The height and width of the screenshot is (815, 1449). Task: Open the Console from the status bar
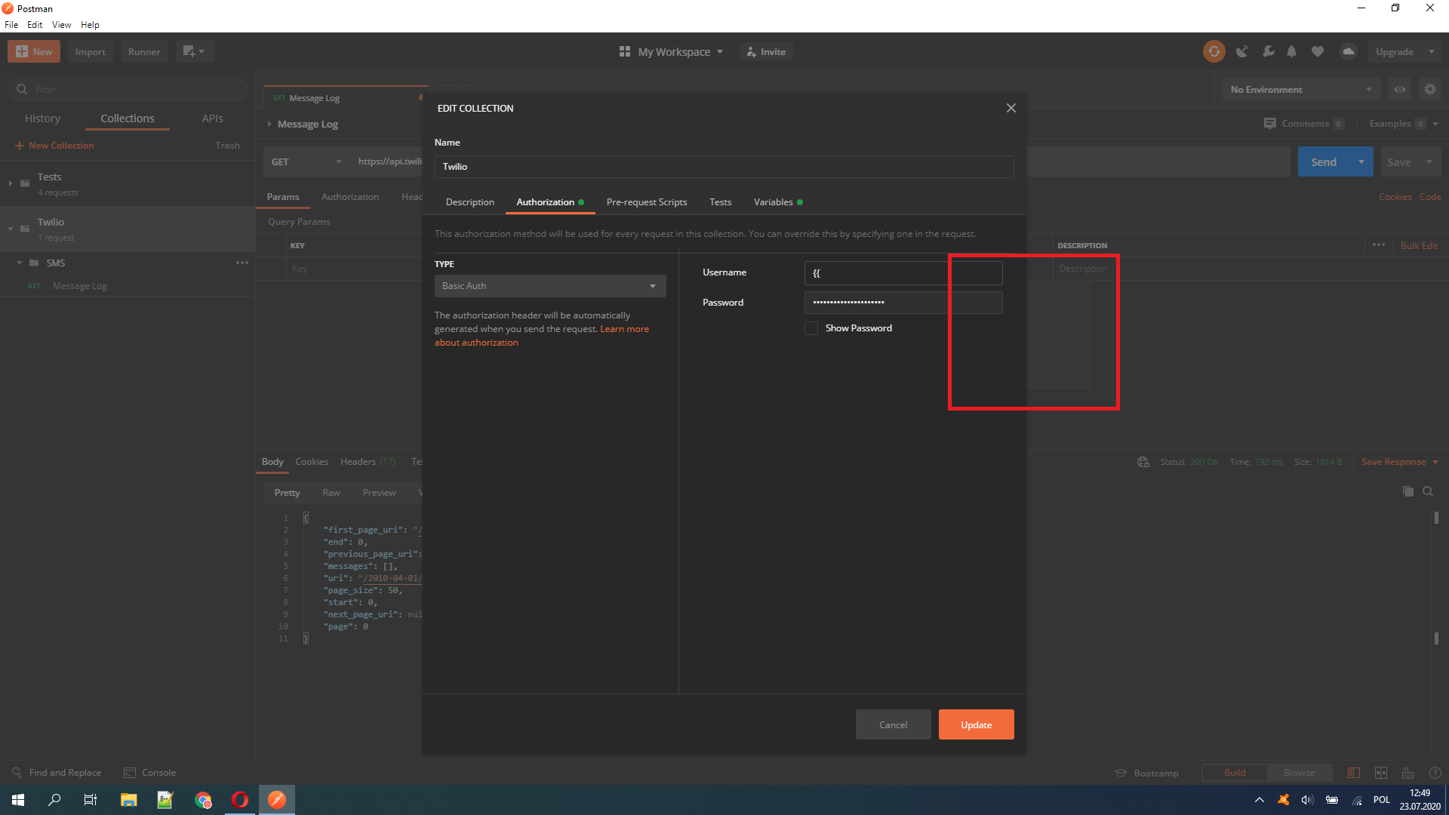pos(149,772)
